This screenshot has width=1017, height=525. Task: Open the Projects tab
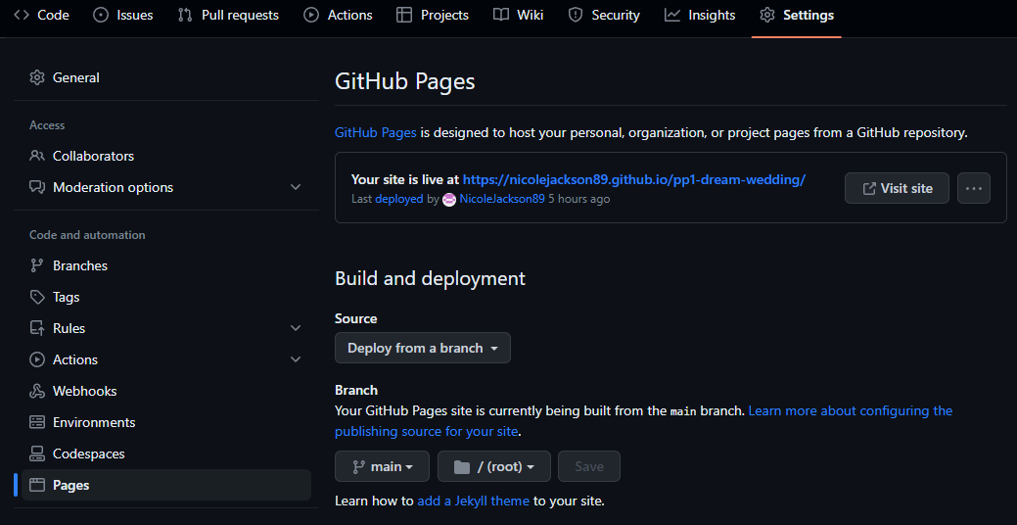[433, 15]
